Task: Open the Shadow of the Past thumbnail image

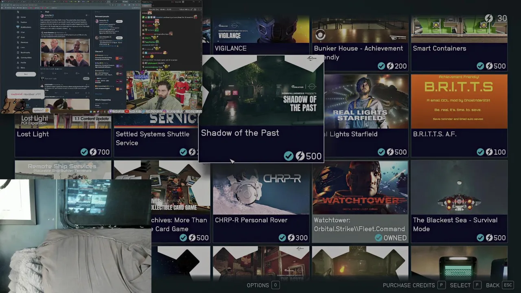Action: click(261, 90)
